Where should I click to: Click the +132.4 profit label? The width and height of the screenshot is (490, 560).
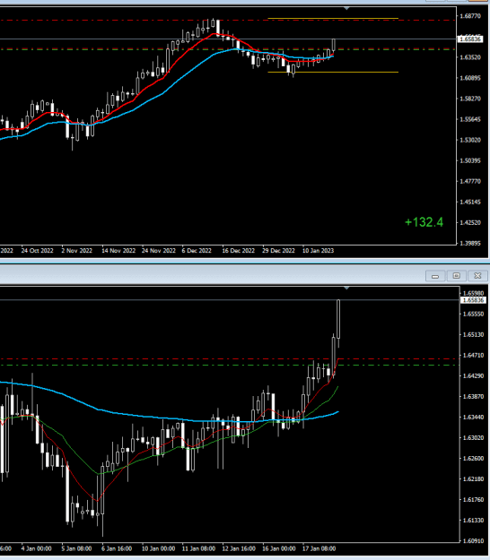[x=424, y=222]
